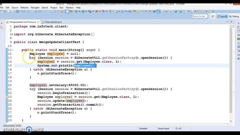Minimize the editor area
This screenshot has width=240, height=135.
227,22
